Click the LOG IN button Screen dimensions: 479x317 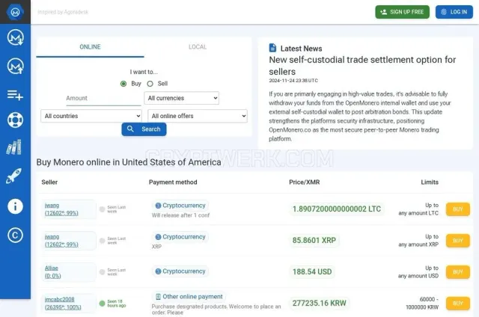454,12
